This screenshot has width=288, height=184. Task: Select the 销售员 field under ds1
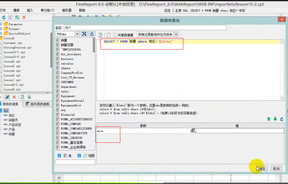click(13, 120)
